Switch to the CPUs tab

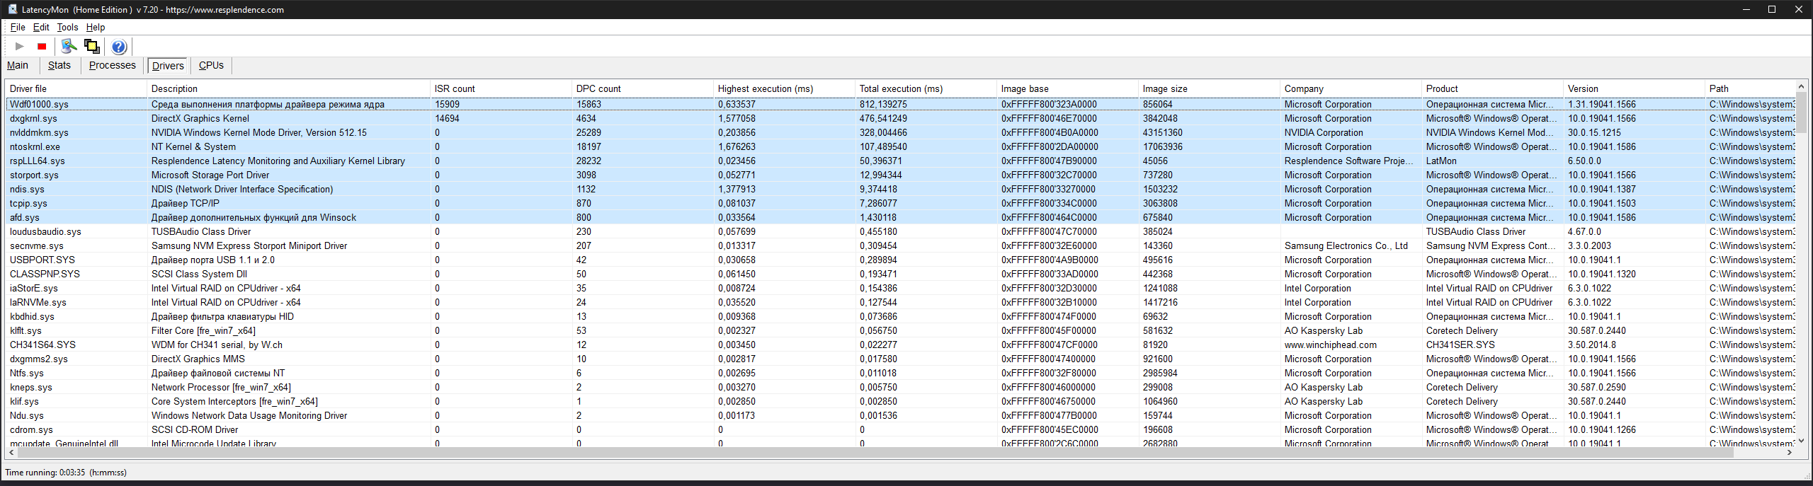coord(211,66)
